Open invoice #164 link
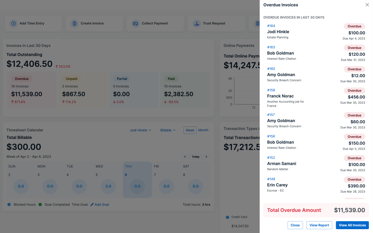 tap(271, 26)
